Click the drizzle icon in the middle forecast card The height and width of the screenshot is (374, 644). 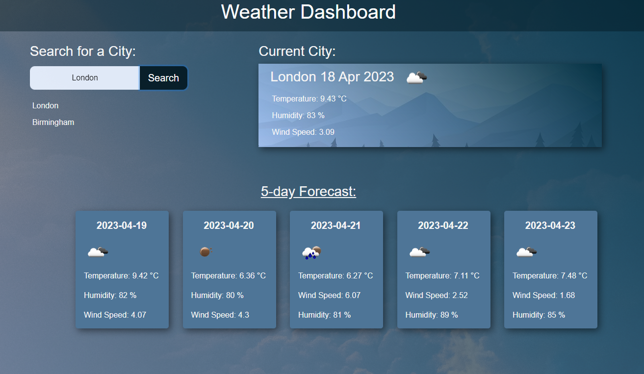point(312,251)
